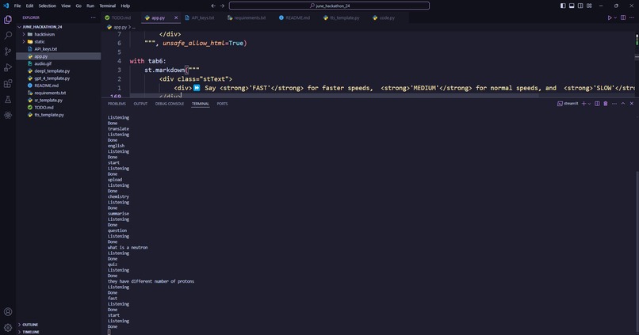Viewport: 639px width, 335px height.
Task: Go forward with the right arrow
Action: [x=222, y=6]
